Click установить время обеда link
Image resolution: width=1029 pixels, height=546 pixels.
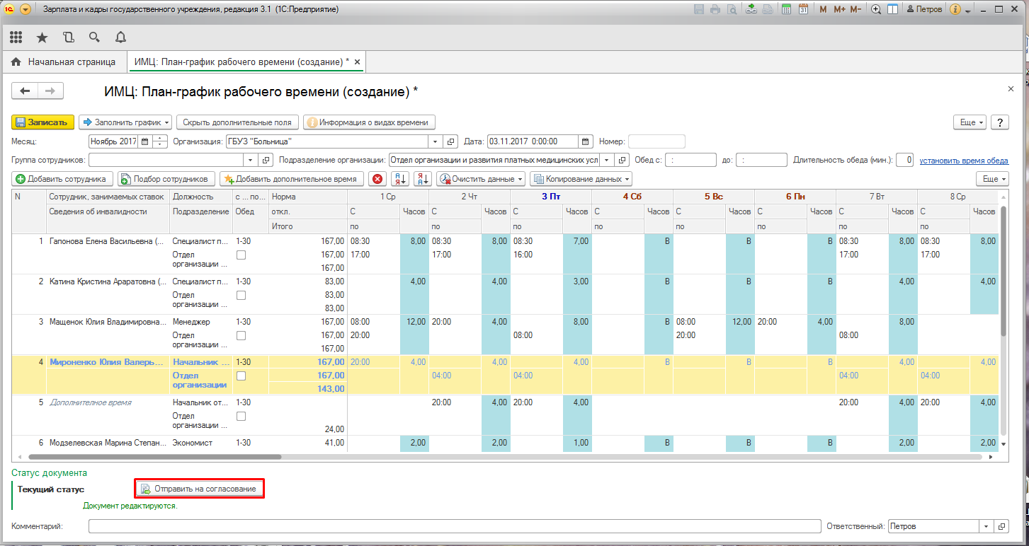(964, 161)
